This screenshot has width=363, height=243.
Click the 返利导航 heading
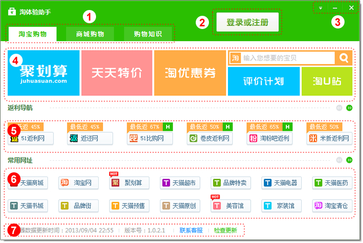(x=20, y=108)
